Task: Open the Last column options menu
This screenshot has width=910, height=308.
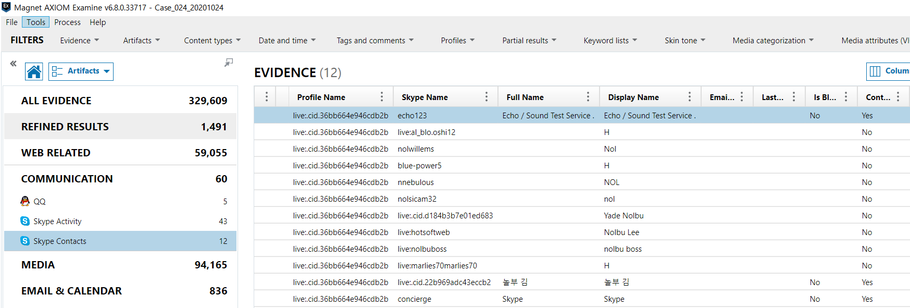Action: pyautogui.click(x=794, y=97)
